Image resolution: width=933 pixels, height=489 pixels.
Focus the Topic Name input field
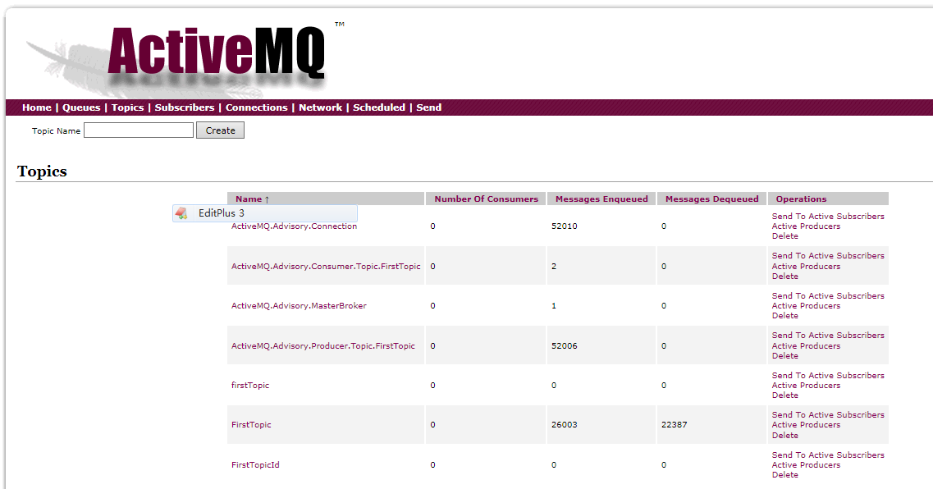[139, 130]
